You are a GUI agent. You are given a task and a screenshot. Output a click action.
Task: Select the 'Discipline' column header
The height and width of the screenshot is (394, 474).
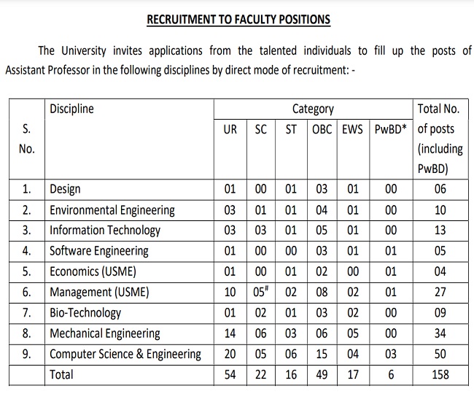(x=71, y=109)
